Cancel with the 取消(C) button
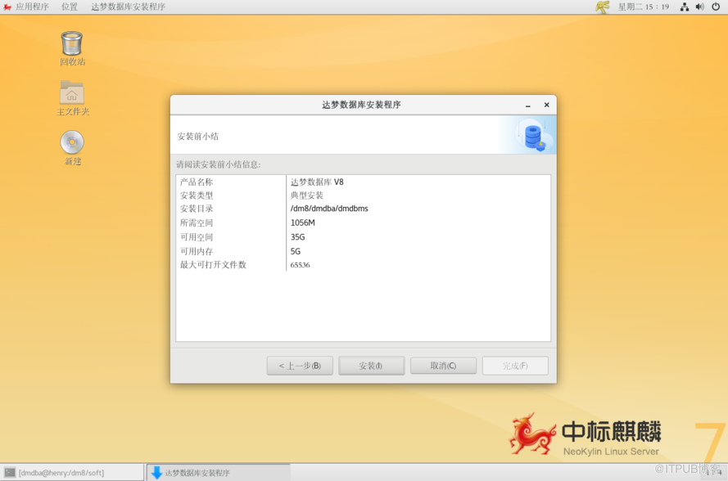Viewport: 728px width, 481px height. point(443,366)
